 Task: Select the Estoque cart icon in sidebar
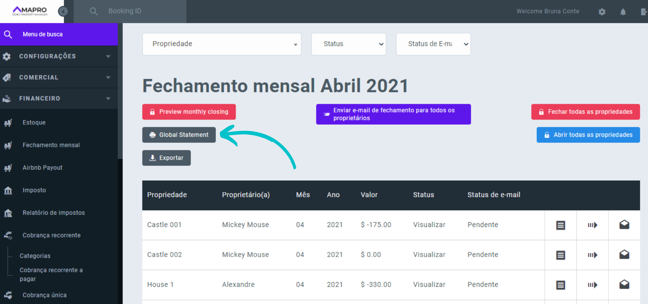[x=8, y=123]
